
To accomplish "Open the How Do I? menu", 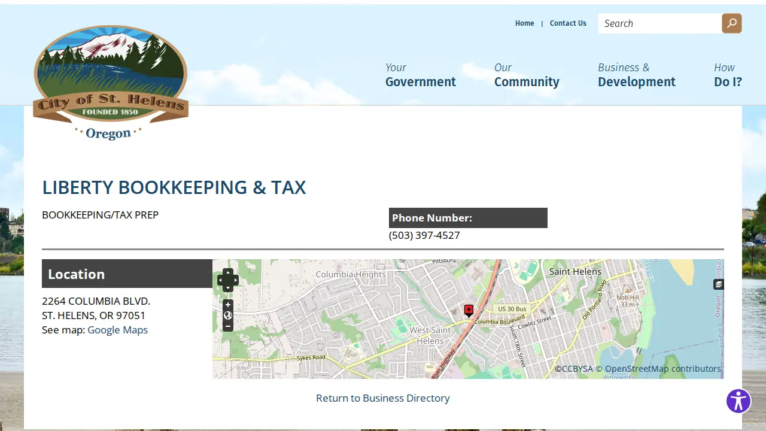I will [728, 75].
